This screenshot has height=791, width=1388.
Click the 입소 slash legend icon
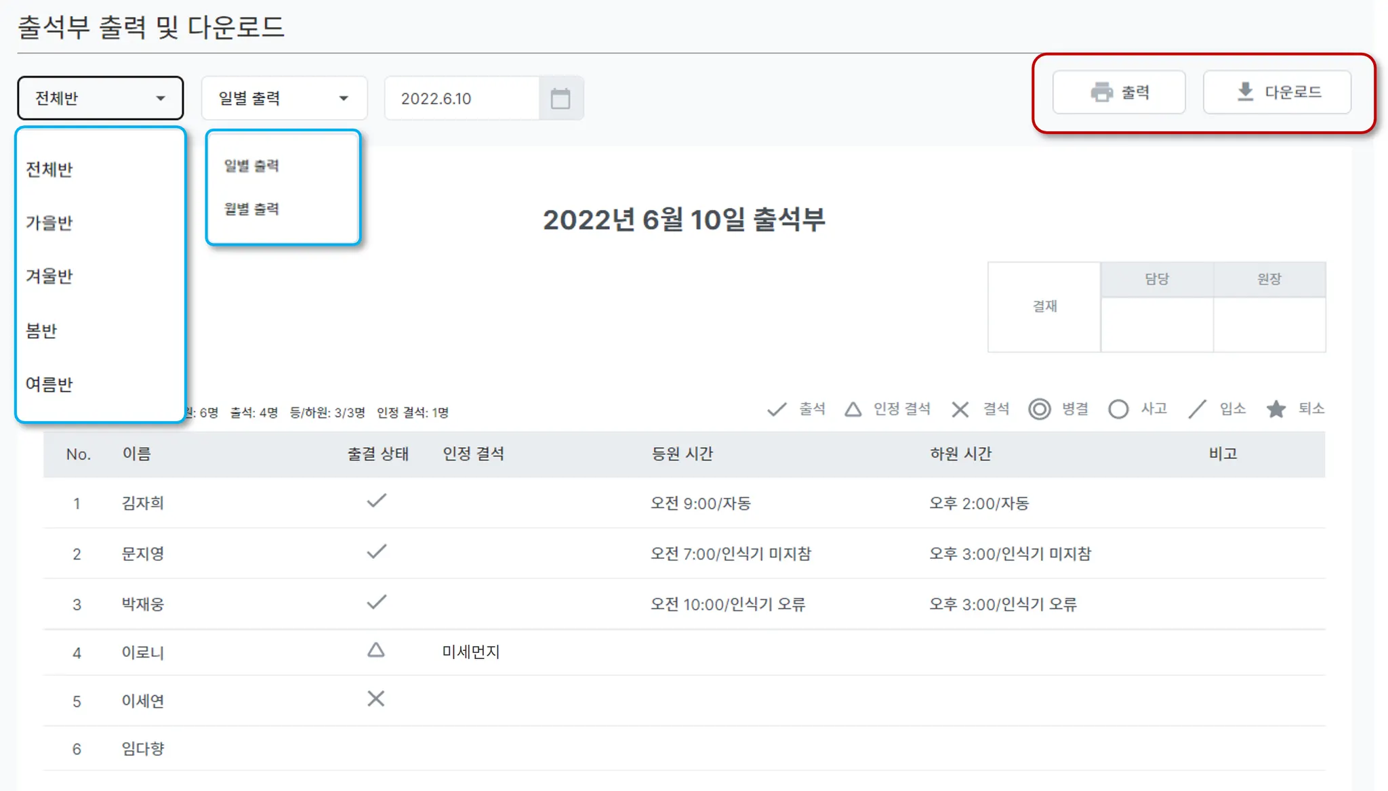[x=1198, y=409]
